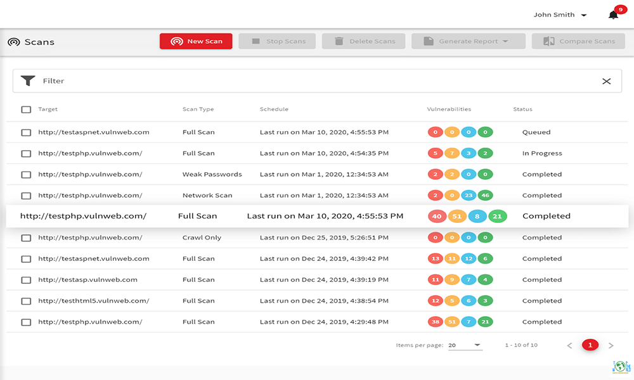Check the Network Scan row
This screenshot has height=380, width=634.
coord(26,196)
